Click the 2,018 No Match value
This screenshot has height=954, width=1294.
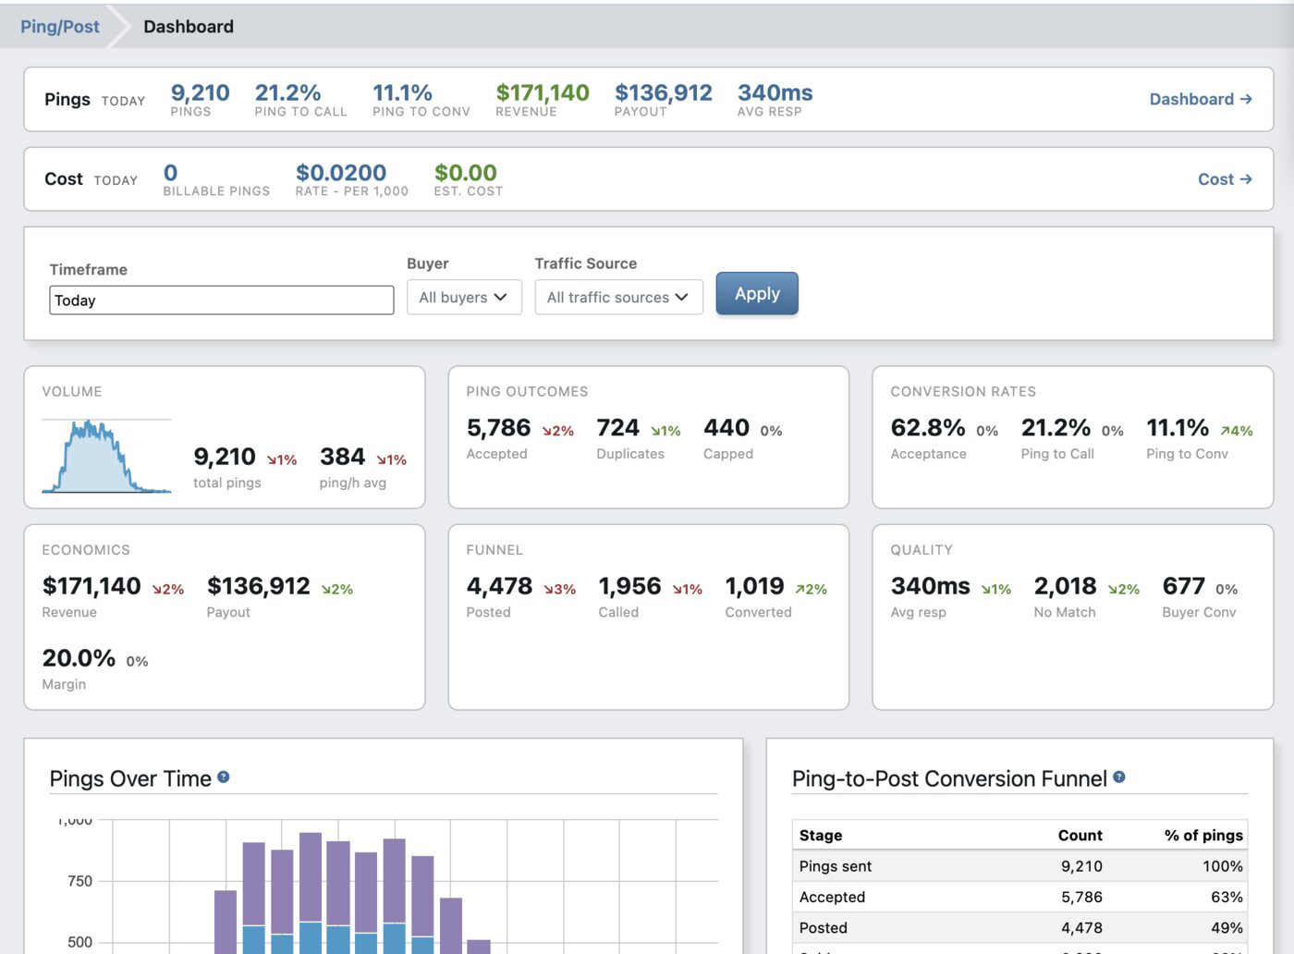tap(1065, 586)
